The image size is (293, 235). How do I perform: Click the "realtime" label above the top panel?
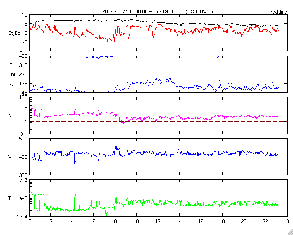[279, 12]
